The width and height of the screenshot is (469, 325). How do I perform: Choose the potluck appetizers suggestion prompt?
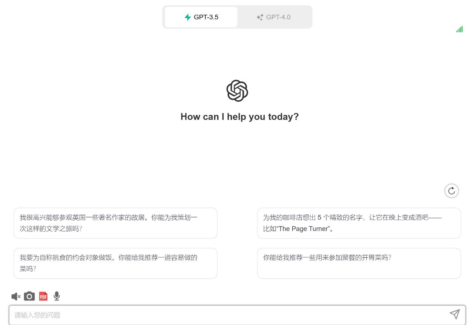(x=359, y=263)
